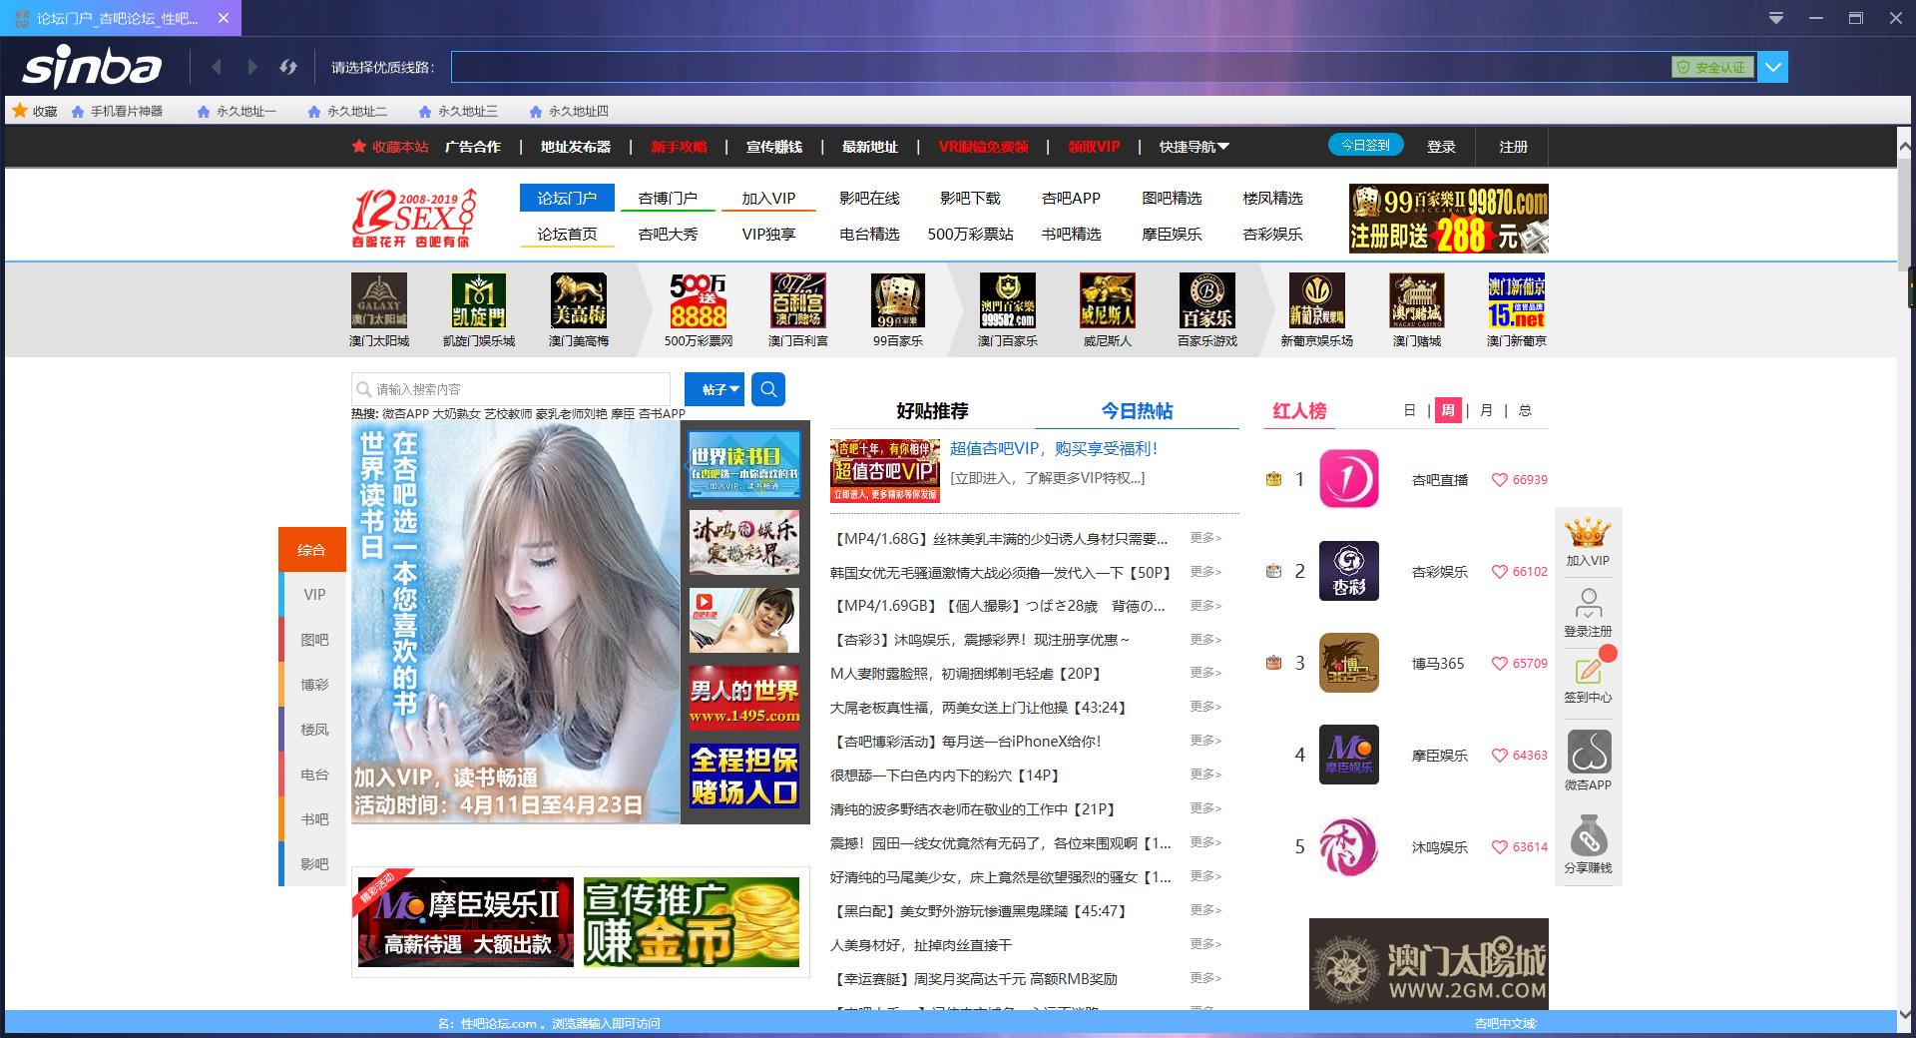Expand the address bar line dropdown arrow
The height and width of the screenshot is (1038, 1916).
tap(1773, 67)
